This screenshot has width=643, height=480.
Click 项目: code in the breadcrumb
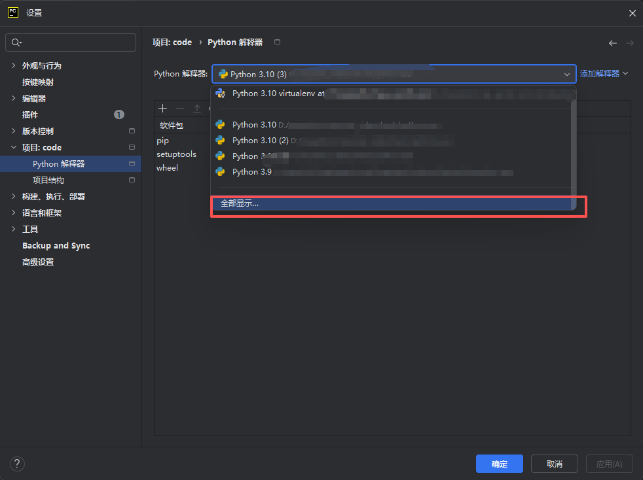point(172,43)
